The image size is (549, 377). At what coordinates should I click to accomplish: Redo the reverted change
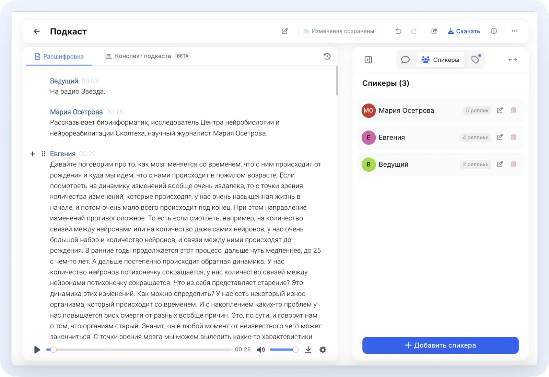pos(414,31)
